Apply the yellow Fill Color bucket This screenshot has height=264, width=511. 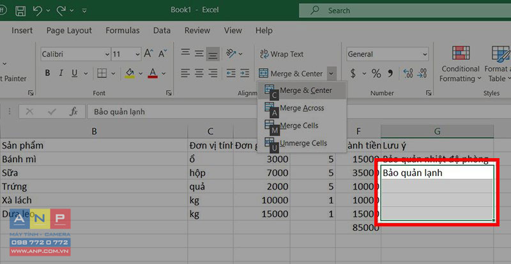130,73
